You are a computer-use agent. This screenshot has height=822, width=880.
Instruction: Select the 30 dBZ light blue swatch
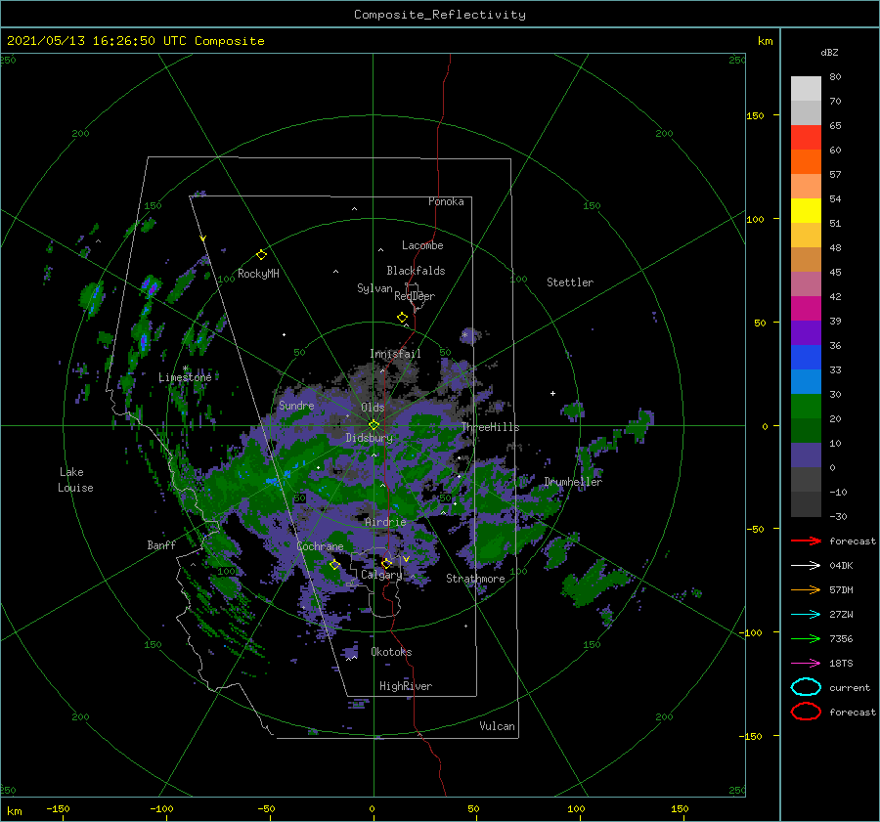(806, 381)
